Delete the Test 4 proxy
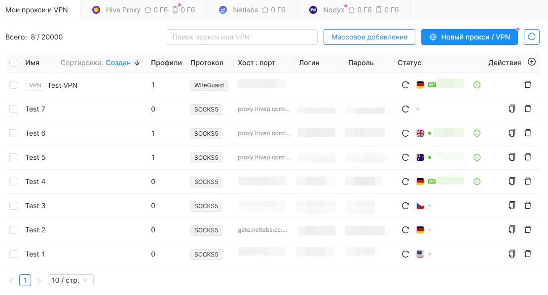 pyautogui.click(x=528, y=181)
